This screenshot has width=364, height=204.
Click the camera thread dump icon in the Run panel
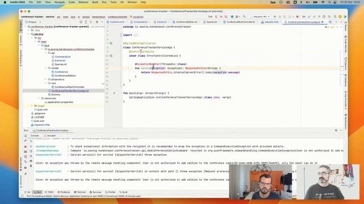(26, 152)
